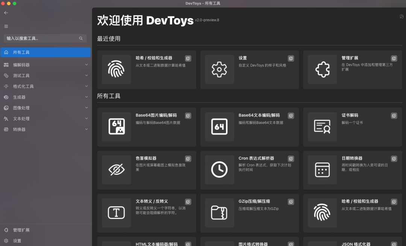Click the HTML文本编码器/解码 title
The height and width of the screenshot is (246, 406).
(x=157, y=244)
